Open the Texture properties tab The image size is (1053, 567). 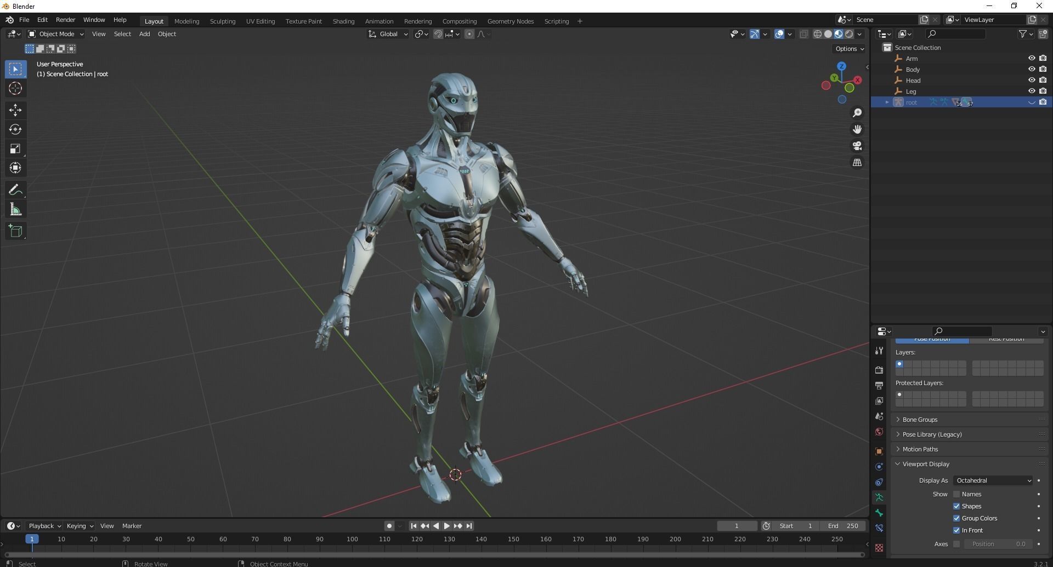point(879,548)
